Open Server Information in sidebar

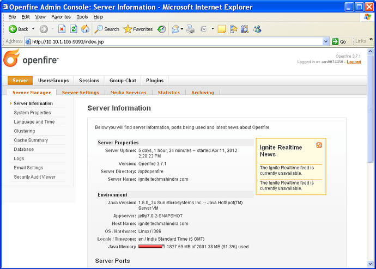coord(33,103)
